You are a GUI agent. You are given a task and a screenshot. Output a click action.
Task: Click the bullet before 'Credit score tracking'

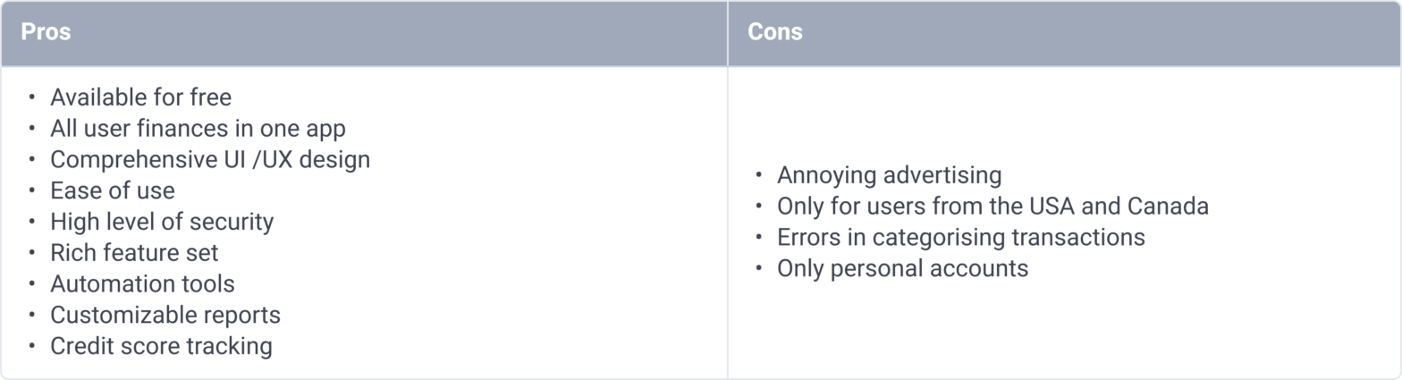point(33,347)
